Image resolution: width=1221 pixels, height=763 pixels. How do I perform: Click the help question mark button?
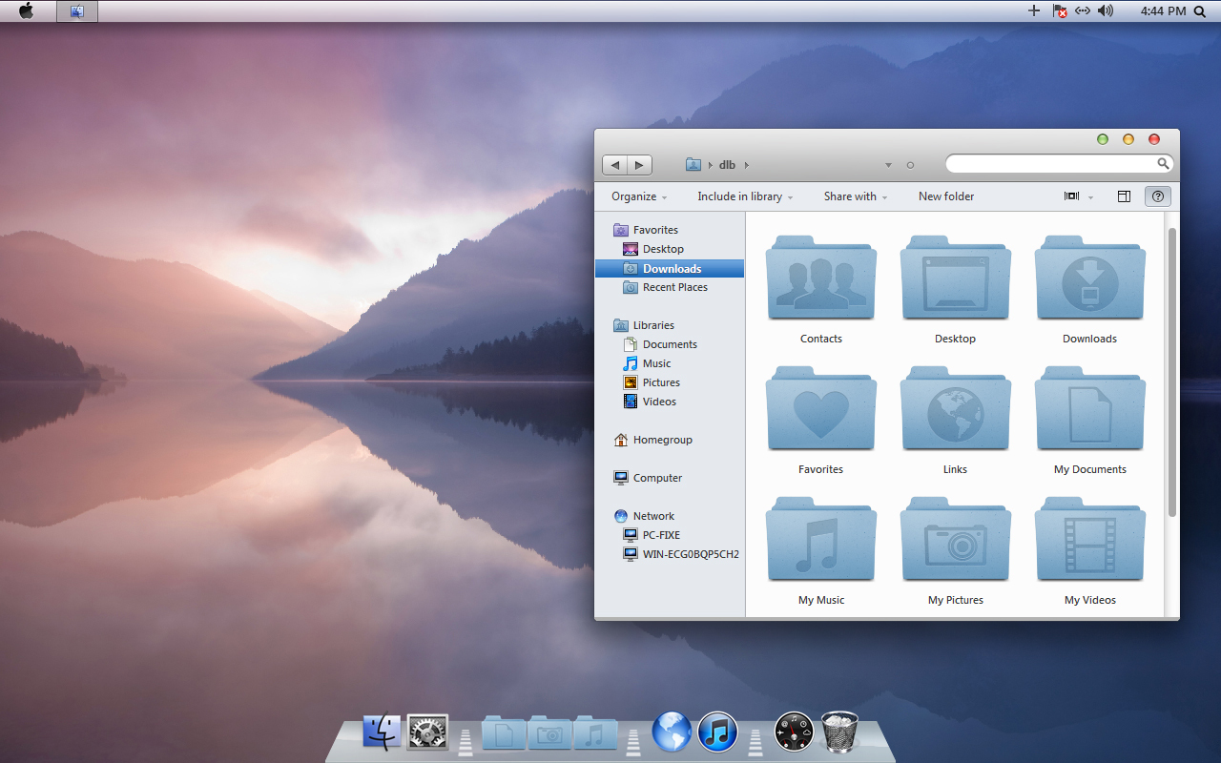coord(1158,196)
